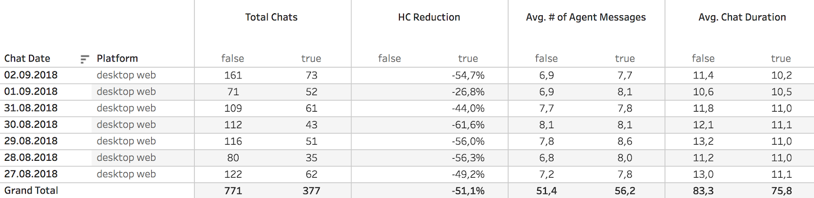814x198 pixels.
Task: Click the -51,1% grand total reduction
Action: [468, 191]
